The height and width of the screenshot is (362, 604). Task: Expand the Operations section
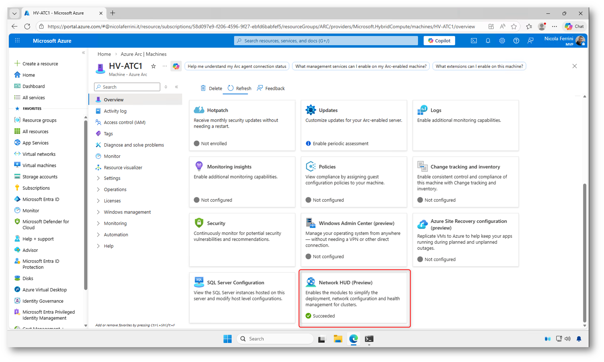tap(115, 189)
